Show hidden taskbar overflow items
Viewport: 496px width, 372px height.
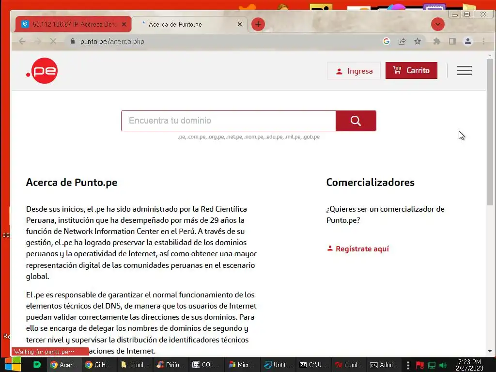(x=408, y=365)
